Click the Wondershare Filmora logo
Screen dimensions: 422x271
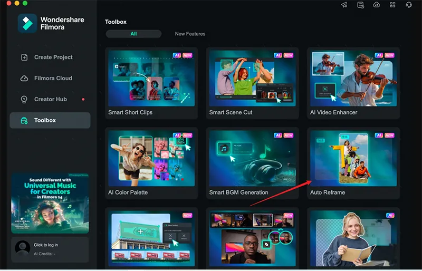click(x=27, y=23)
